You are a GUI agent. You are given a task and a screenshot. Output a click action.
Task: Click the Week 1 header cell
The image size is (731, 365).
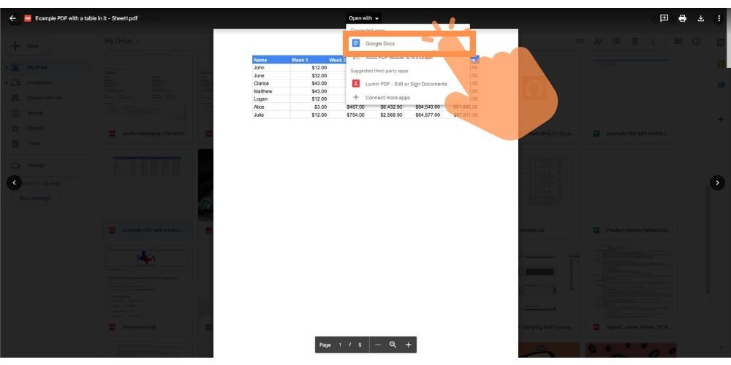click(x=309, y=60)
